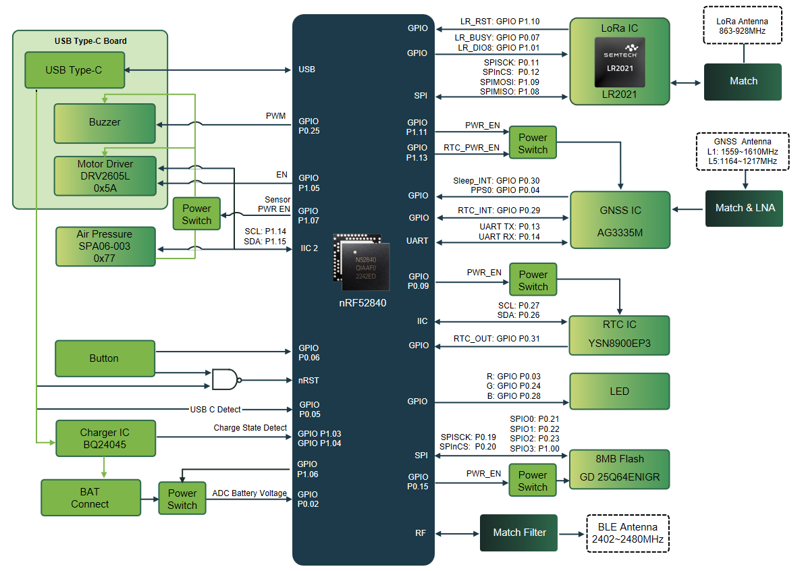The image size is (802, 571).
Task: Click the 'UART' pin label
Action: [x=417, y=240]
